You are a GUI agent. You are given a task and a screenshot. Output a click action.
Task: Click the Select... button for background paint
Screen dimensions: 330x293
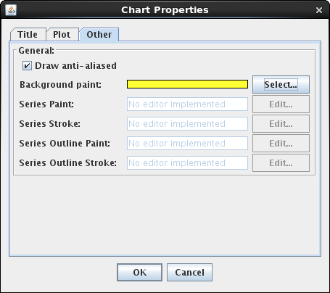click(x=281, y=85)
